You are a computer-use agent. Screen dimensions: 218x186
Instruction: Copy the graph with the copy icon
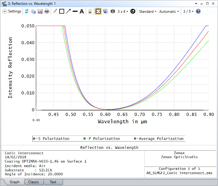coord(33,11)
